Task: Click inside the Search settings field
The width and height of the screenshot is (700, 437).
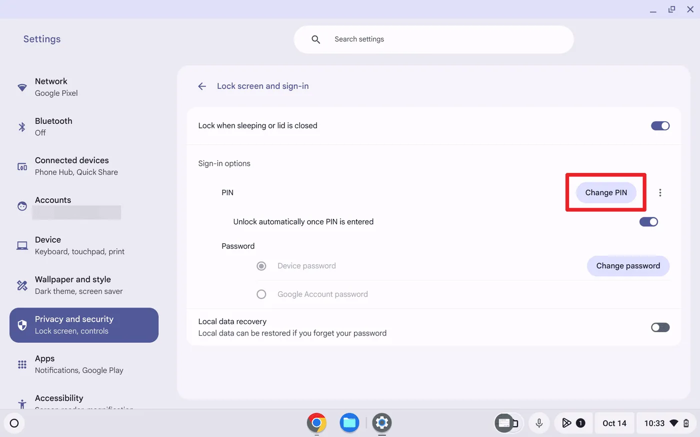Action: (x=433, y=39)
